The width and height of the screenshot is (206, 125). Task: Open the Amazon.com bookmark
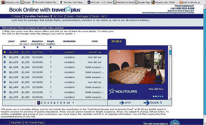pos(165,2)
